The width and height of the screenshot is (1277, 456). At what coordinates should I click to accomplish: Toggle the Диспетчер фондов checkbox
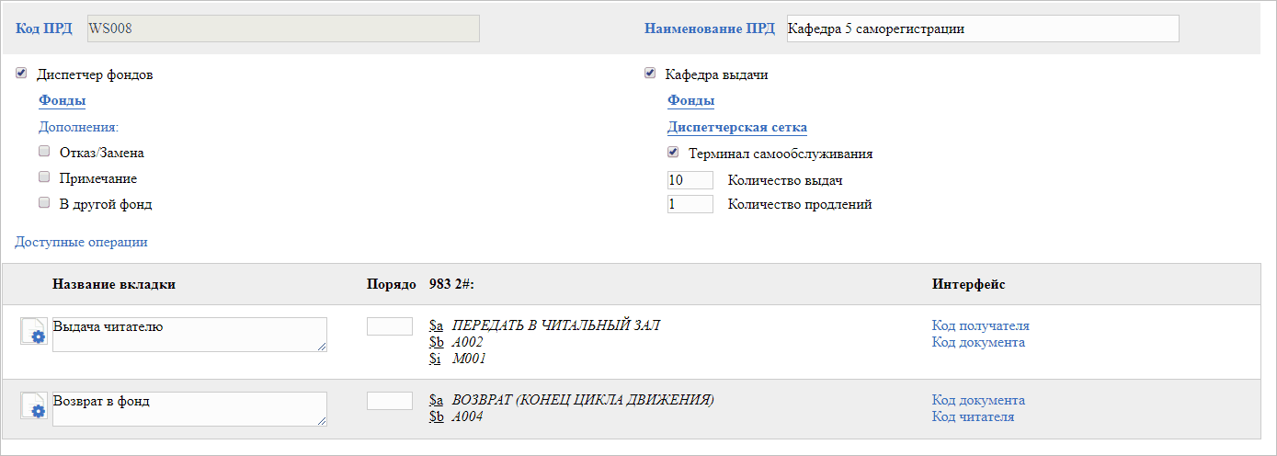(x=21, y=74)
